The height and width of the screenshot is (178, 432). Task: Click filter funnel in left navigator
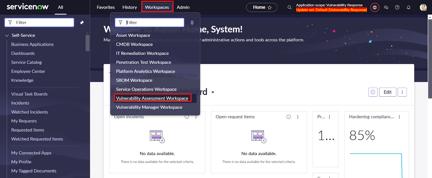pyautogui.click(x=10, y=23)
